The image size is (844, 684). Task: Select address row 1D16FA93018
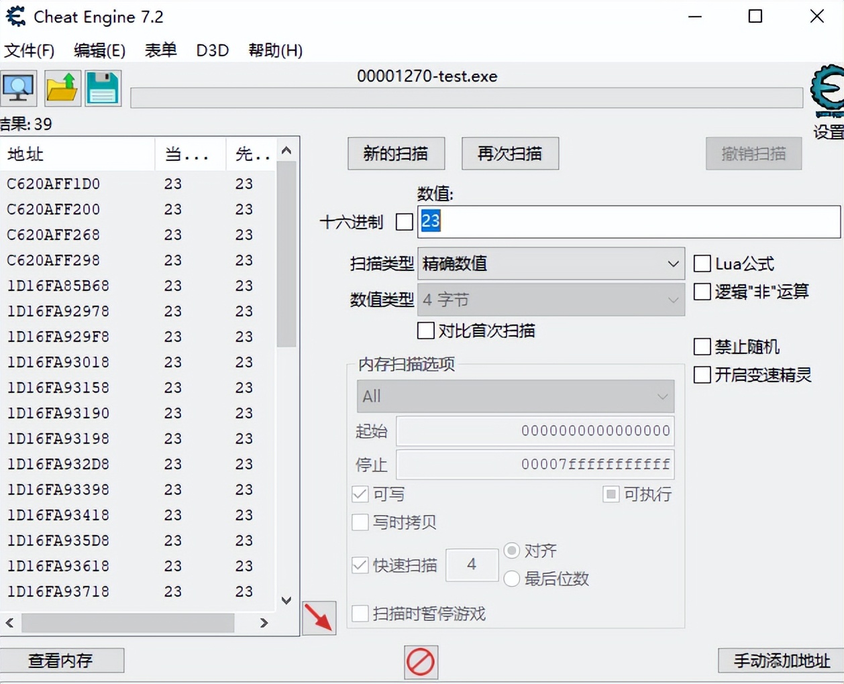138,361
